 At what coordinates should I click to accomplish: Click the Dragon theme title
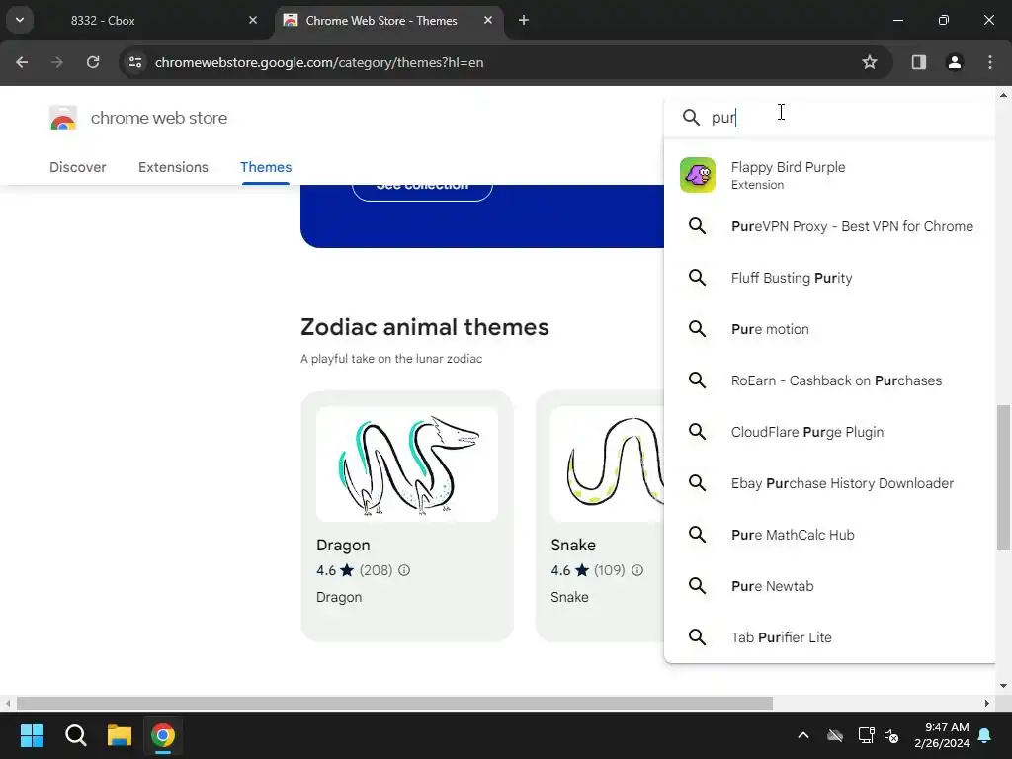(343, 546)
